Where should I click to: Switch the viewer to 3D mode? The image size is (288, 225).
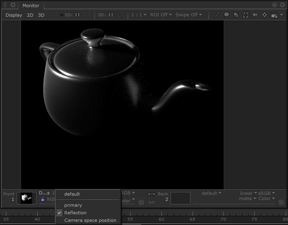pos(41,15)
